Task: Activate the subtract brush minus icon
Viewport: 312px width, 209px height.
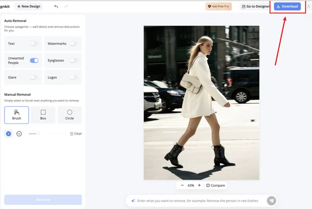Action: 19,134
